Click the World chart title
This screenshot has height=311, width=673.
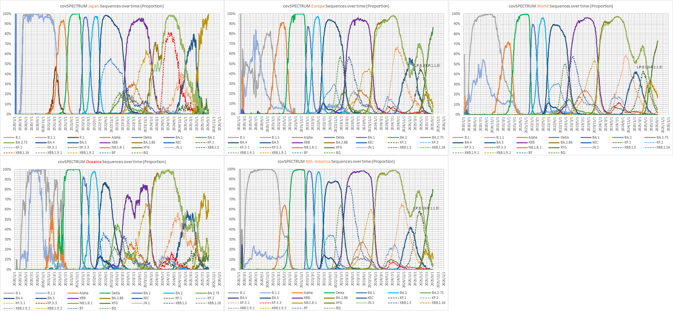[560, 6]
